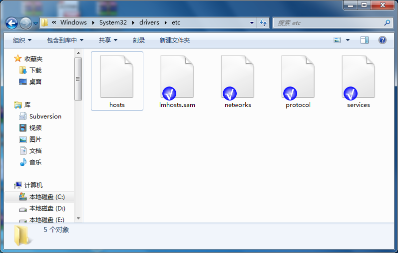Navigate to System32 in the breadcrumb
Viewport: 398px width, 253px height.
point(113,22)
